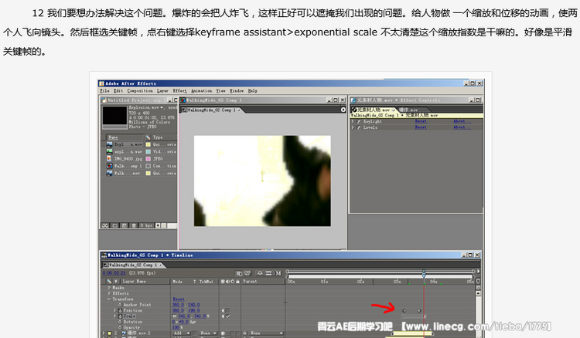Screen dimensions: 580x338
Task: Click the new folder icon in Project panel
Action: [x=115, y=225]
